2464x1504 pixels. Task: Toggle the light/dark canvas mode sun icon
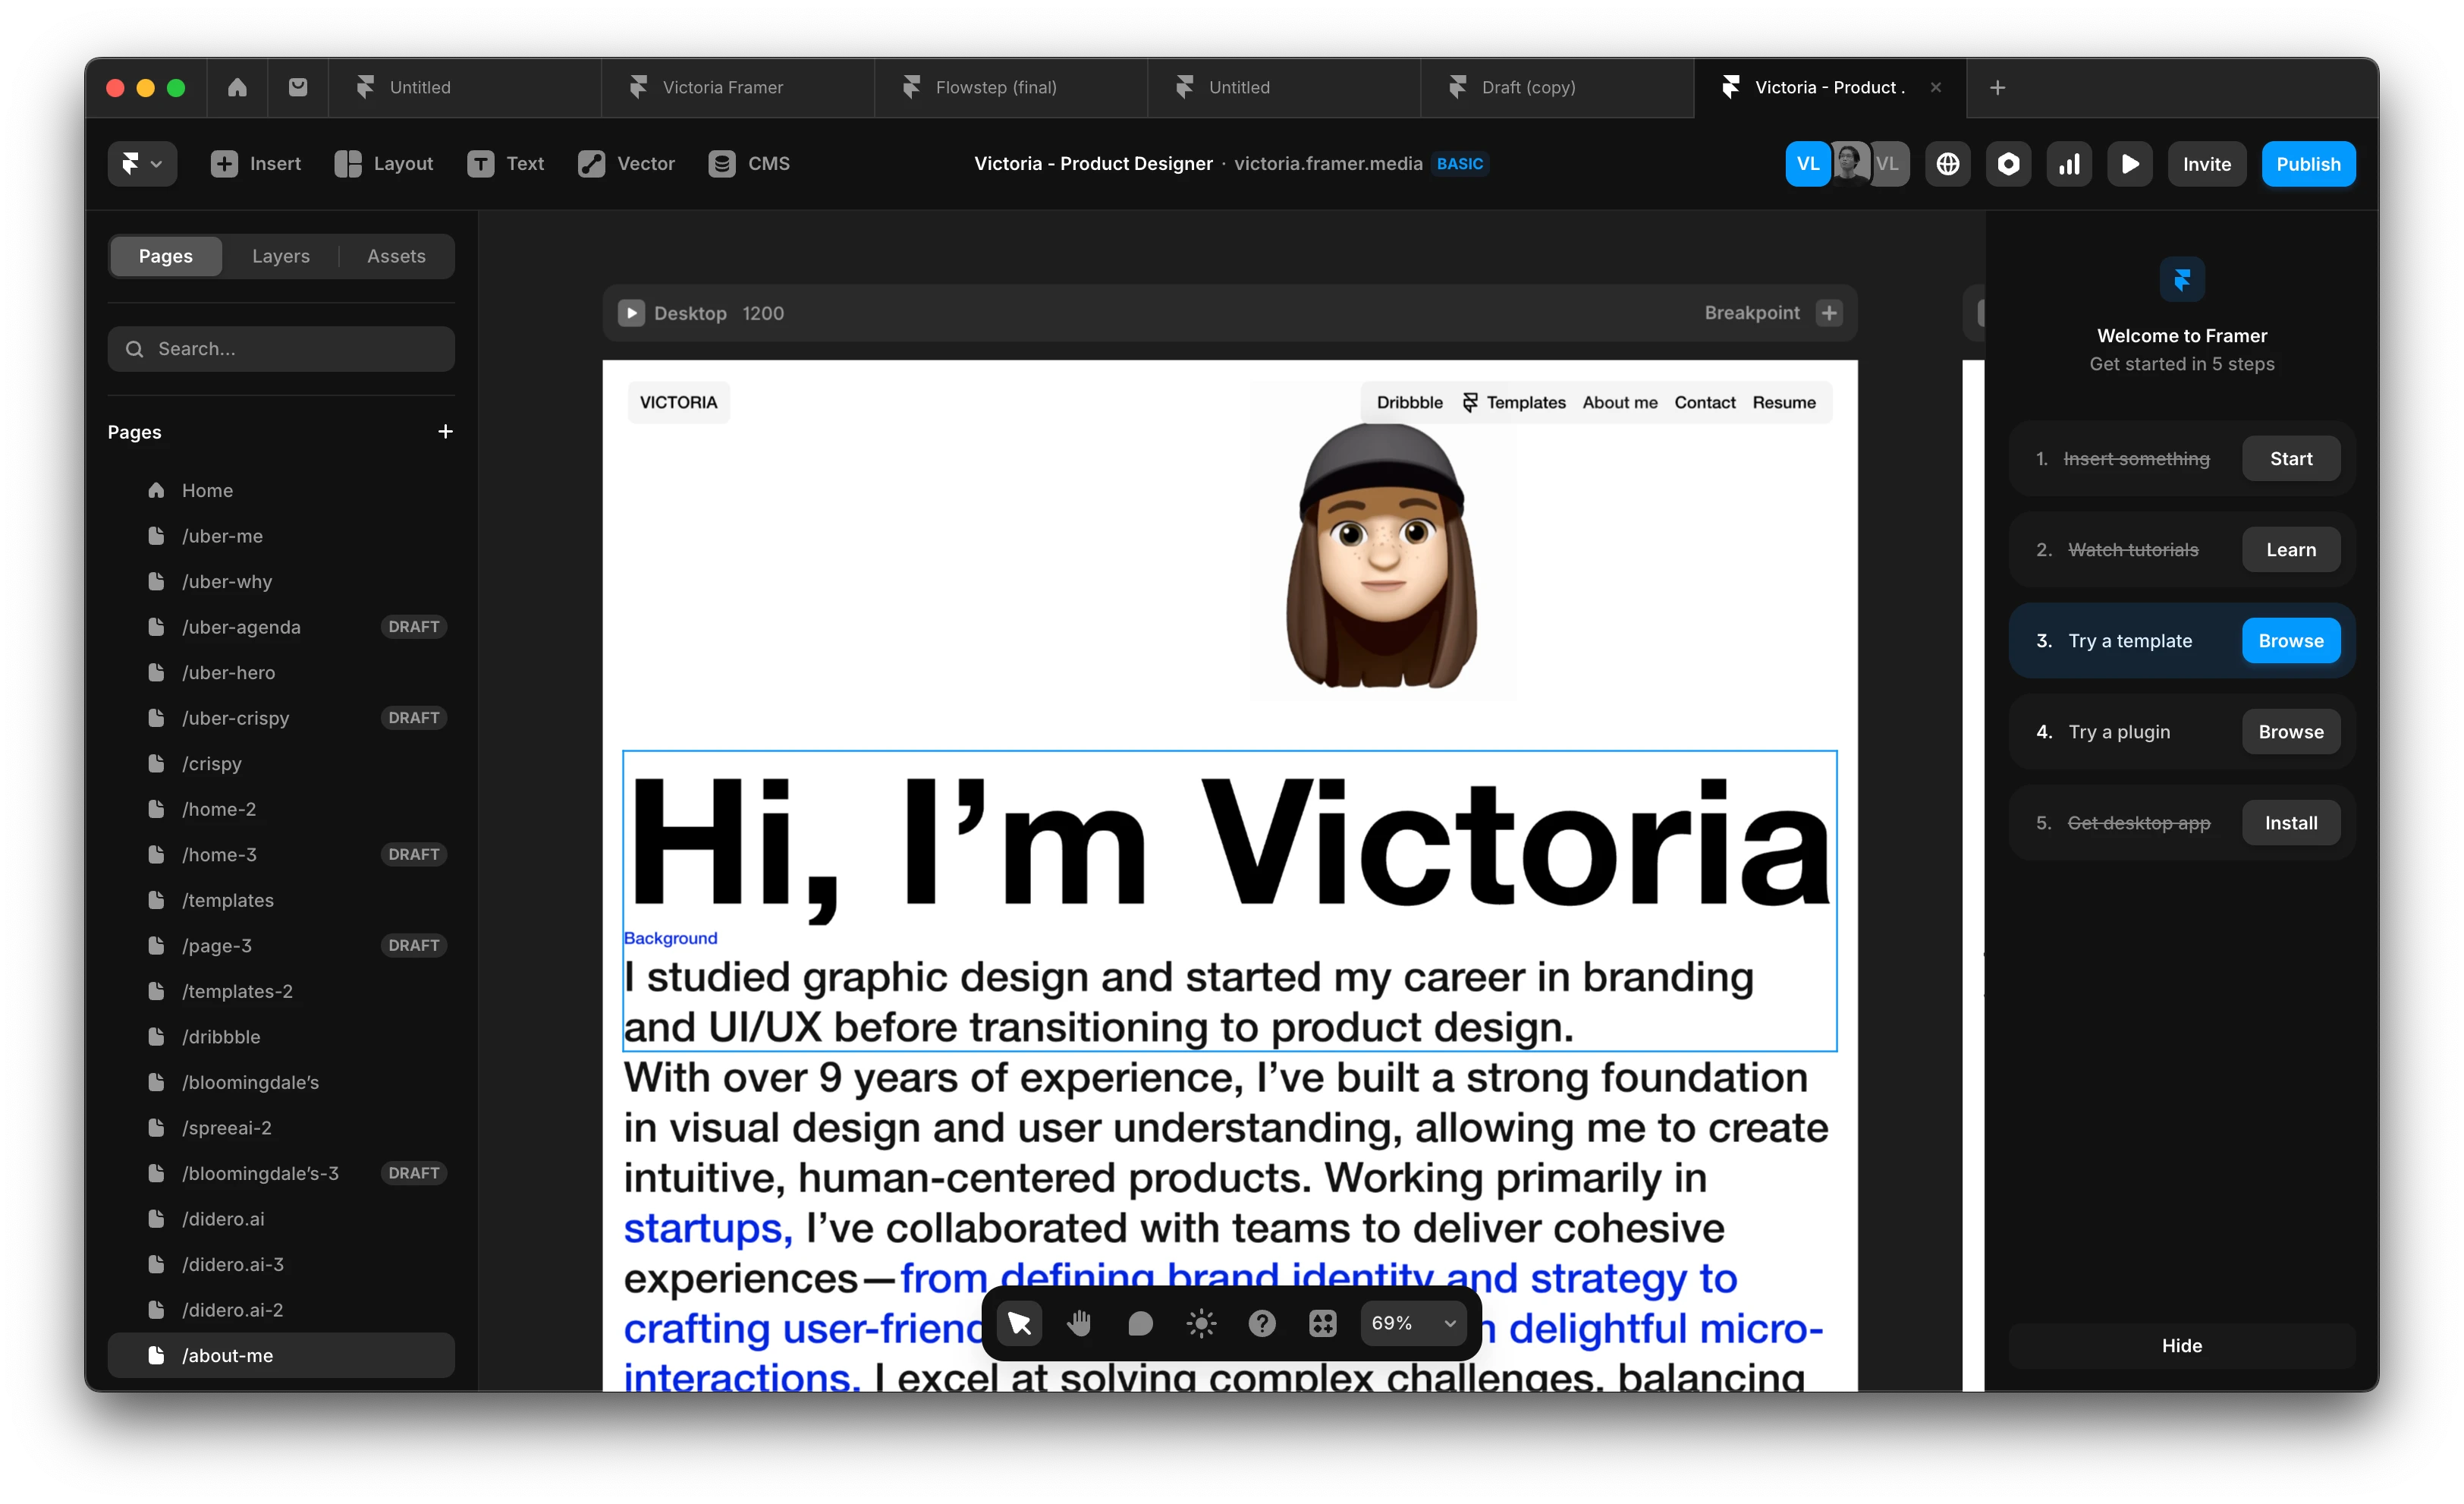point(1201,1323)
